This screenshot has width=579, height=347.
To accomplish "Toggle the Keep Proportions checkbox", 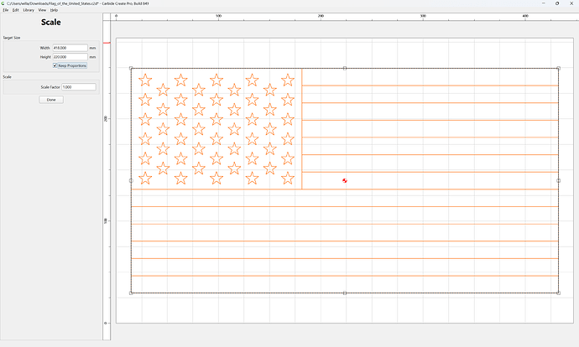I will tap(55, 65).
